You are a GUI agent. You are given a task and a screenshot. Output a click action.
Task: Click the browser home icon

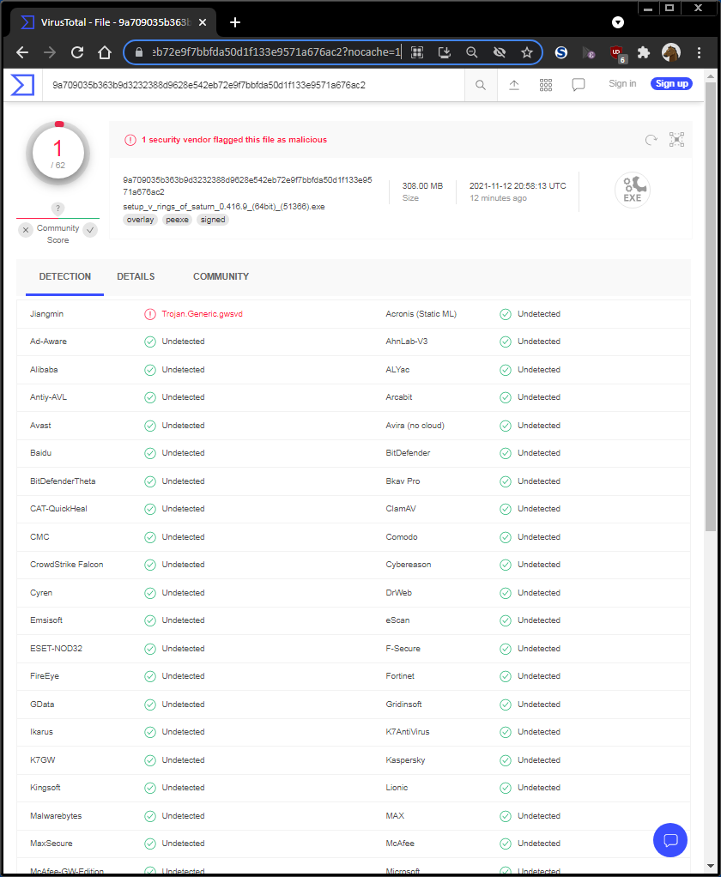point(105,52)
